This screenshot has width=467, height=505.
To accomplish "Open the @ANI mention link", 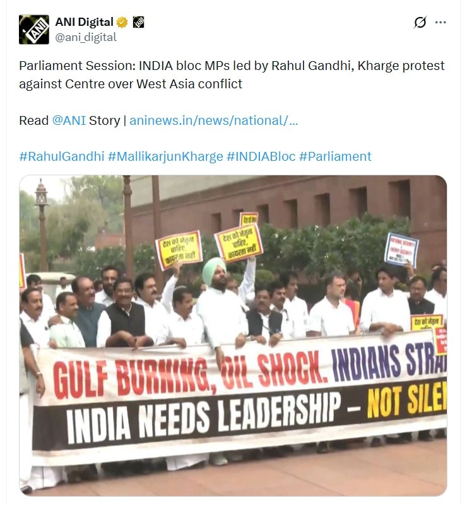I will (69, 120).
